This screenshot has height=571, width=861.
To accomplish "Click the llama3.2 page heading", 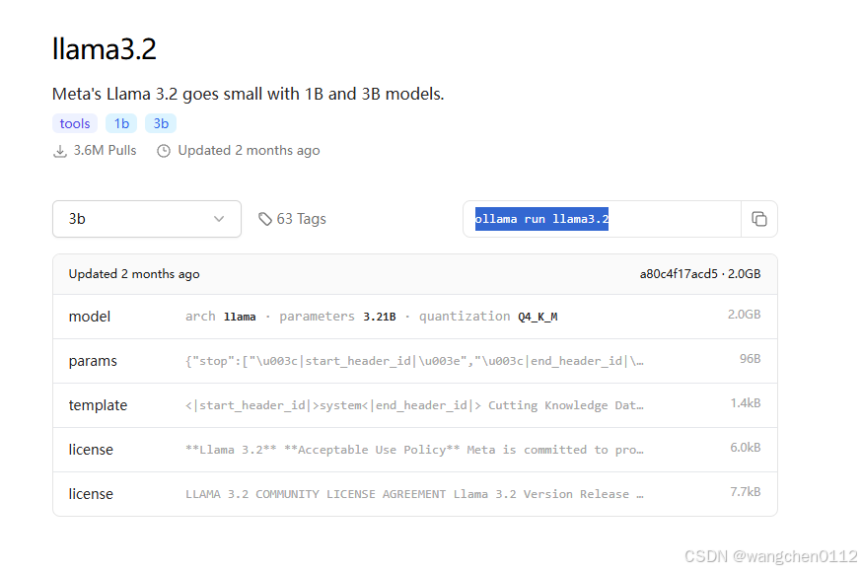I will point(105,49).
